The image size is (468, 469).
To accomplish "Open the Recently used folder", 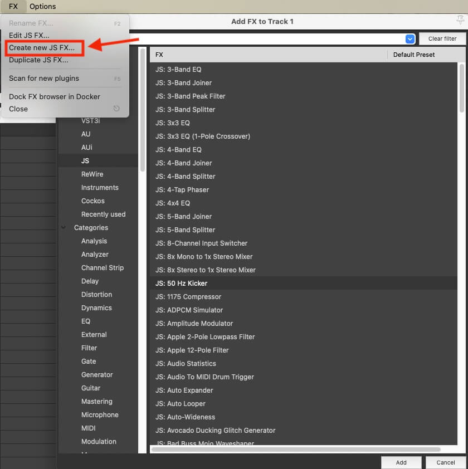I will click(103, 214).
